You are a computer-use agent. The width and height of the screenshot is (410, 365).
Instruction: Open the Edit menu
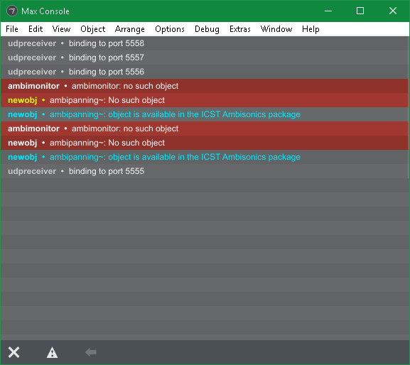pos(36,29)
